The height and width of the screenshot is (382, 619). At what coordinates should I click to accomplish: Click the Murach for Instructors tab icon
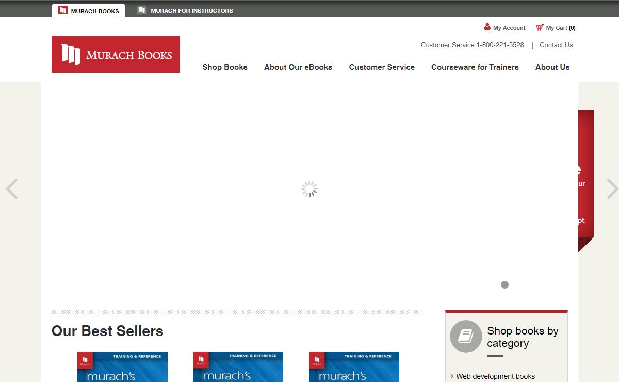[142, 10]
